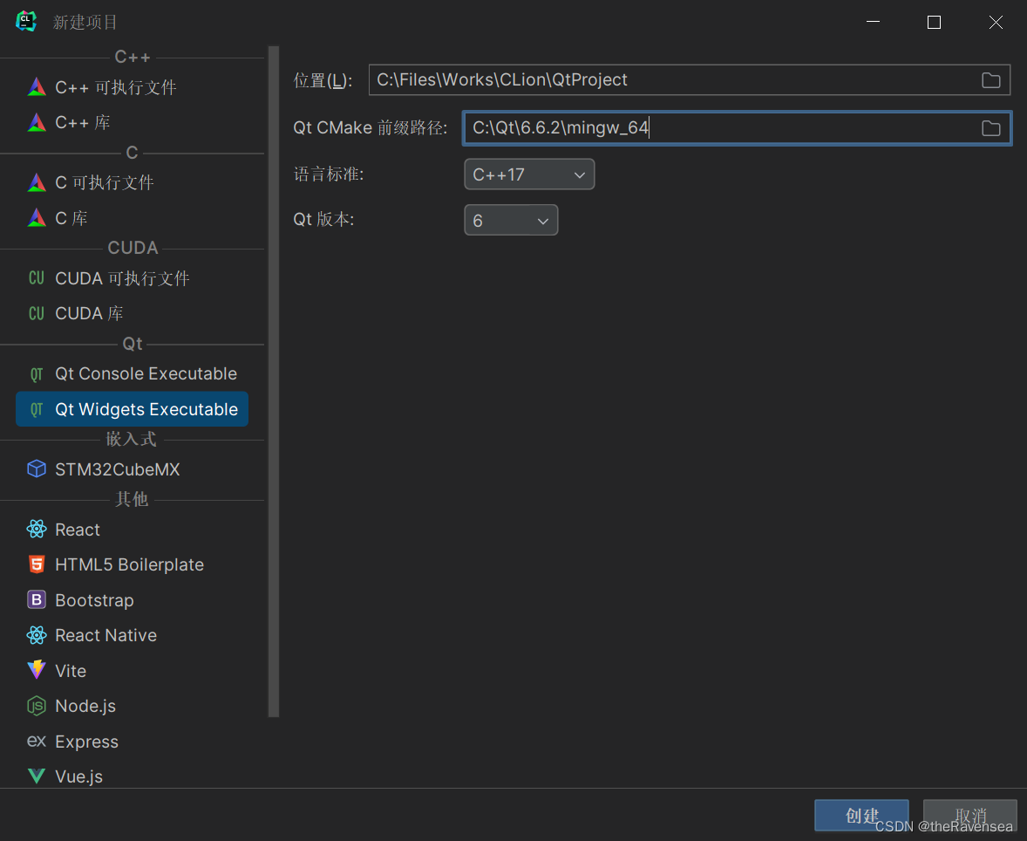
Task: Select Node.js project type
Action: click(132, 706)
